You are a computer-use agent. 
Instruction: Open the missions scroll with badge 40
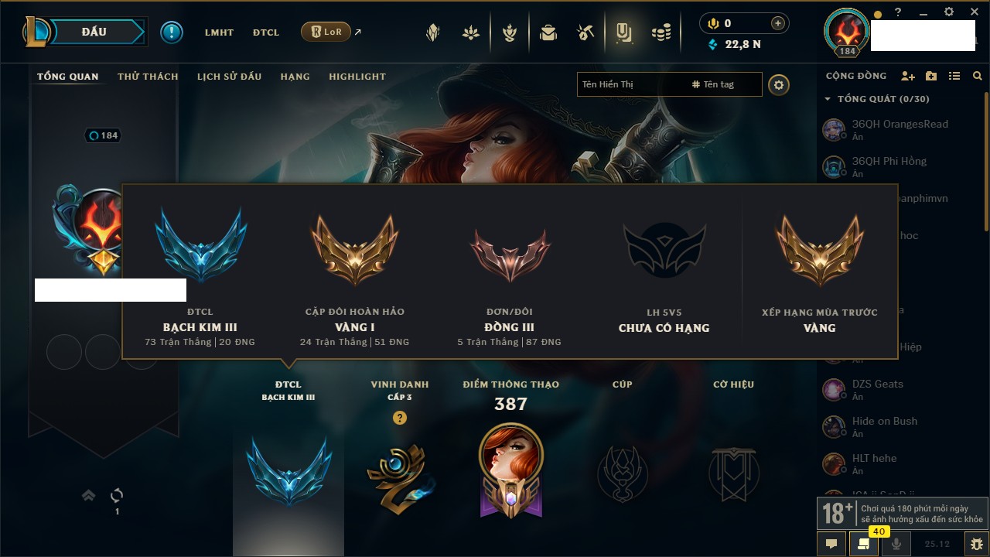pos(863,544)
